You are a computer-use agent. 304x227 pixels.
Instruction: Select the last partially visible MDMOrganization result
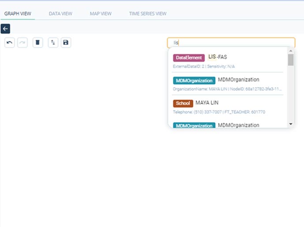228,124
